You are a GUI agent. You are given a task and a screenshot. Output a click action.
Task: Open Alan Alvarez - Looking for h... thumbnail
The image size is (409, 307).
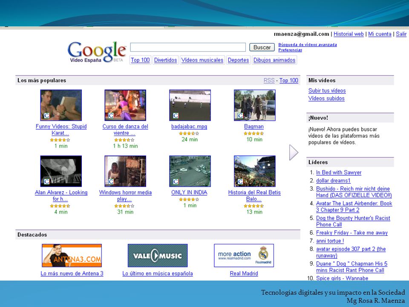pos(61,171)
